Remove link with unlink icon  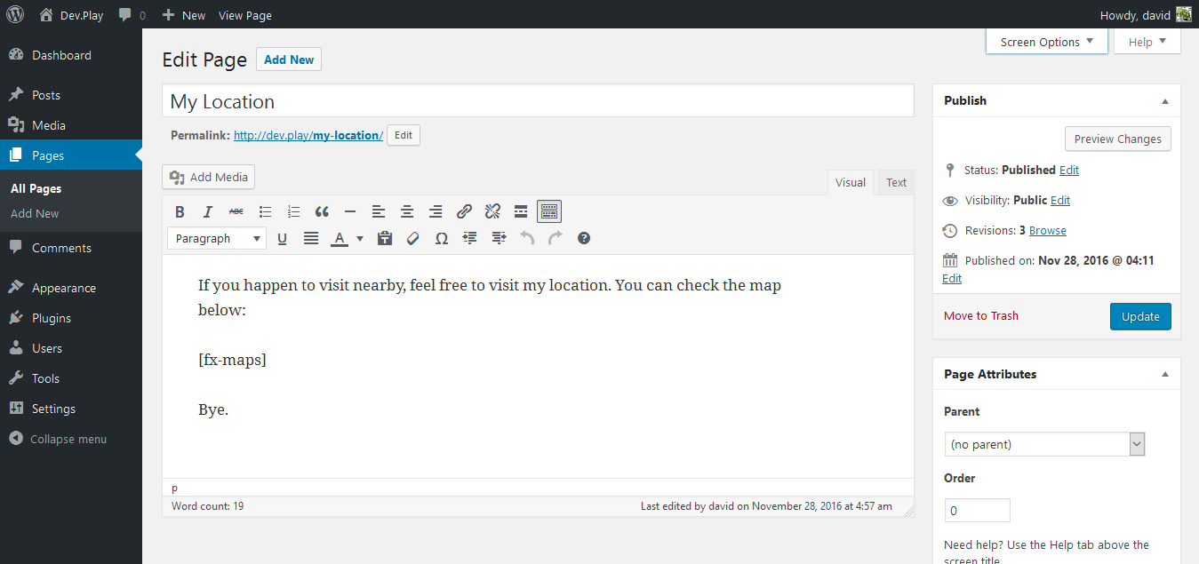tap(492, 211)
